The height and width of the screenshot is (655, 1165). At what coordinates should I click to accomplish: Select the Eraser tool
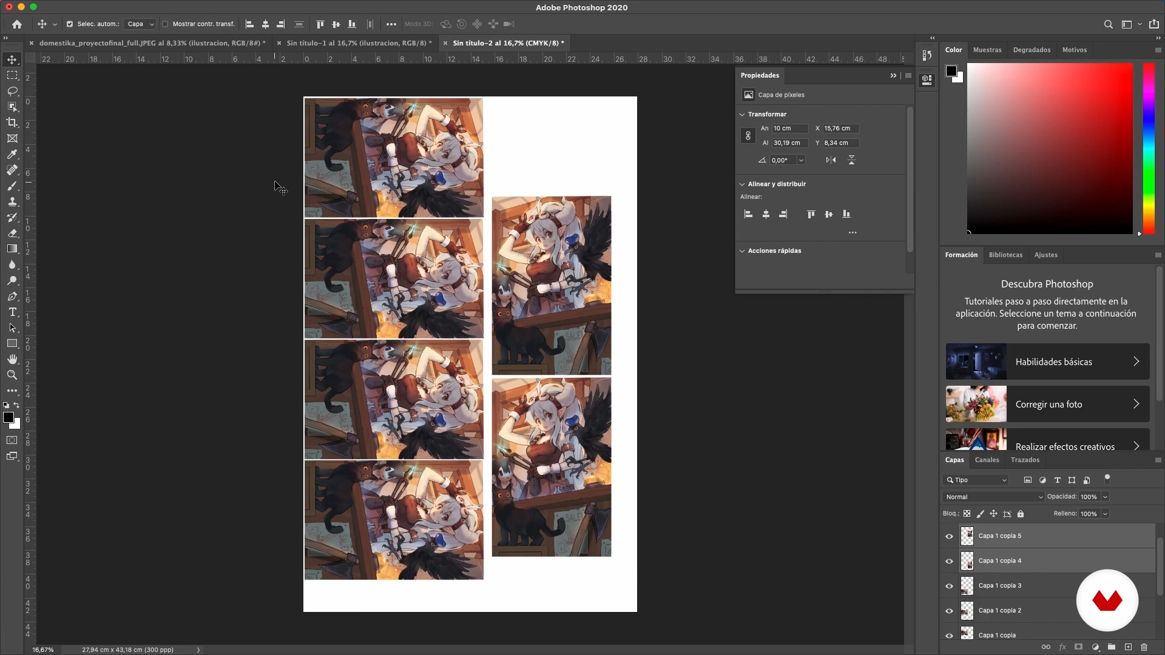[x=12, y=233]
